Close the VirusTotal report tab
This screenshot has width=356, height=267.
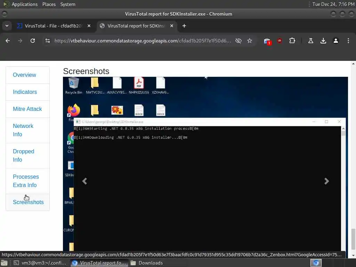pos(172,26)
